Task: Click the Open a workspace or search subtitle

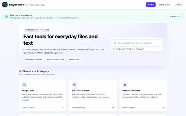Action: point(37,74)
